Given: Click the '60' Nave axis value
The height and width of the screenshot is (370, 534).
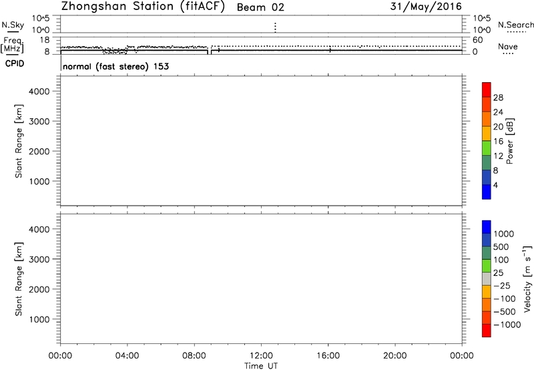Looking at the screenshot, I should (x=478, y=40).
